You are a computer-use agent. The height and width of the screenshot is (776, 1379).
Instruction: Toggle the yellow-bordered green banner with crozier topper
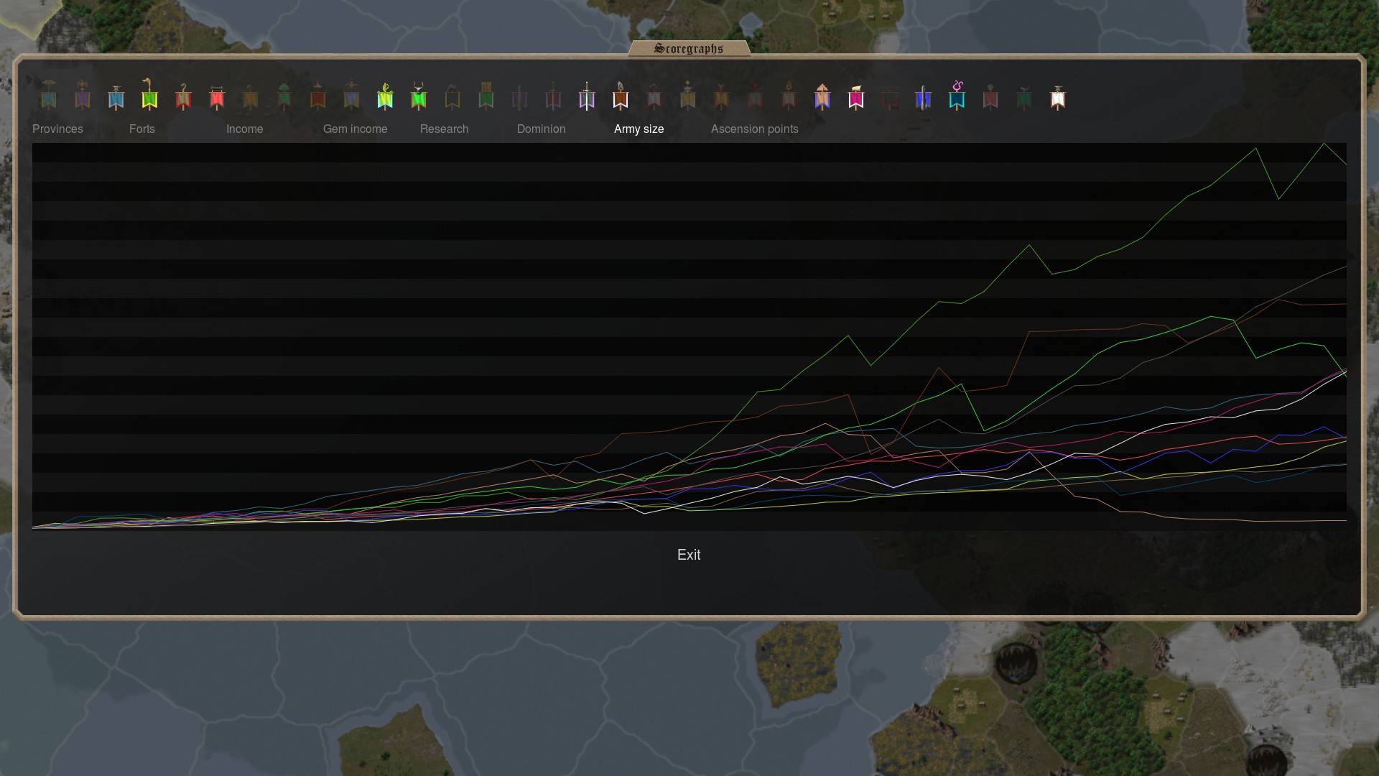tap(149, 95)
